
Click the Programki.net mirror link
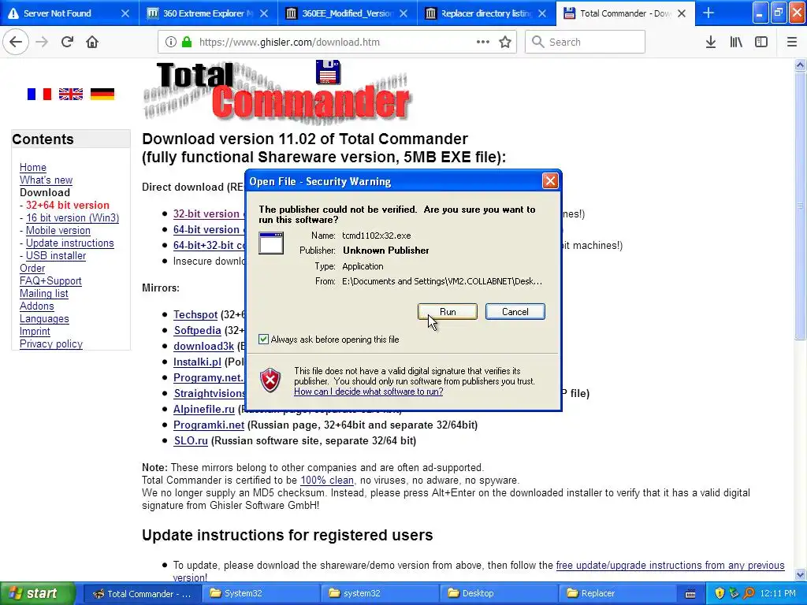pos(208,425)
